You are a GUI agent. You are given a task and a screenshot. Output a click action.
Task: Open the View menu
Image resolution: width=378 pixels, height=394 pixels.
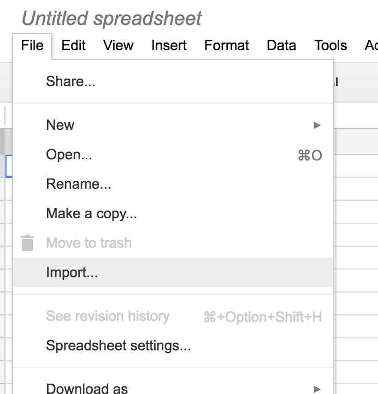coord(118,45)
